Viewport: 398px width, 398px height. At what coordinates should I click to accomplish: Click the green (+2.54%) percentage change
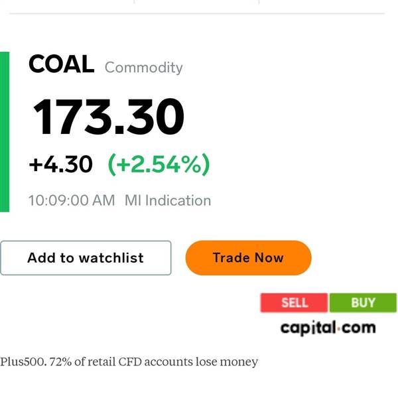[159, 165]
